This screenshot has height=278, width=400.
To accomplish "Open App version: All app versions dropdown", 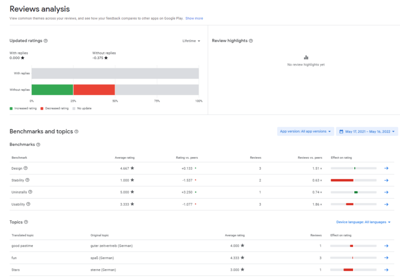I will tap(305, 132).
